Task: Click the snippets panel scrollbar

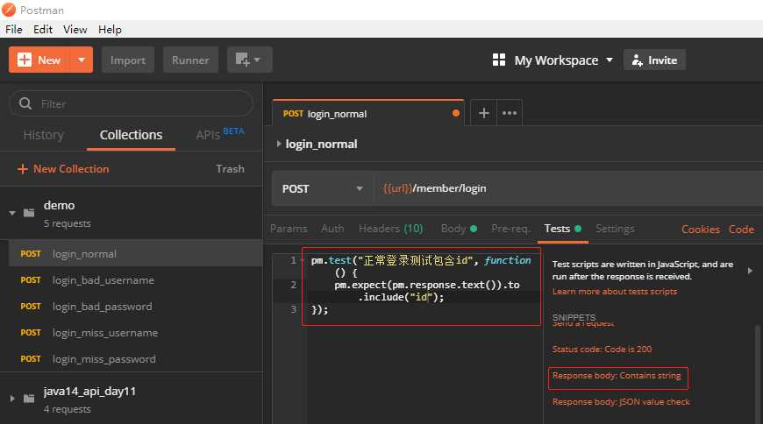Action: click(757, 374)
